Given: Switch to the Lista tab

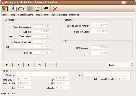Looking at the screenshot, I should [x=5, y=15].
